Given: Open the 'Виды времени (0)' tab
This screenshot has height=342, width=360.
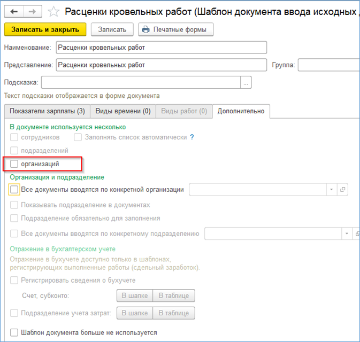Looking at the screenshot, I should [x=122, y=111].
